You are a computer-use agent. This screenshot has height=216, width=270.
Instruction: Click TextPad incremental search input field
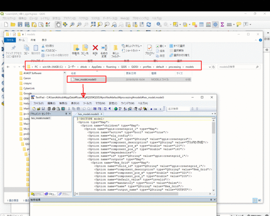click(x=178, y=109)
